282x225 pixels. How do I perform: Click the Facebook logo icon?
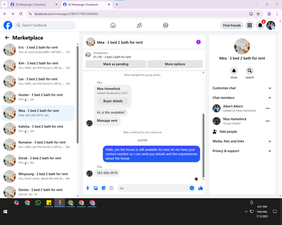click(8, 25)
